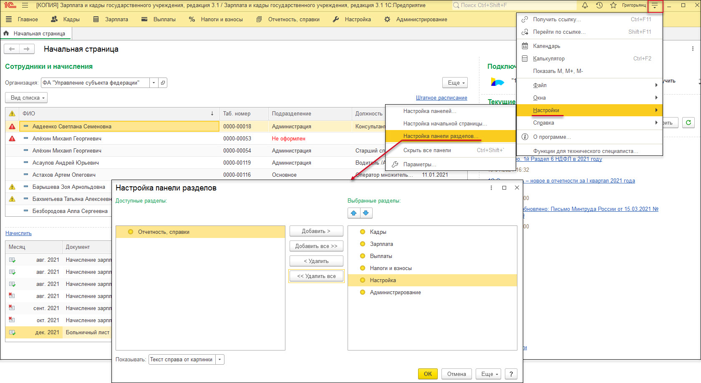Open the Начислить link
The image size is (701, 383).
[18, 233]
